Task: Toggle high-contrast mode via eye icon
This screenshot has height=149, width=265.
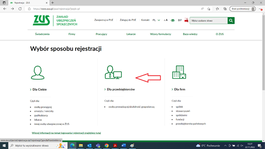Action: [x=173, y=20]
